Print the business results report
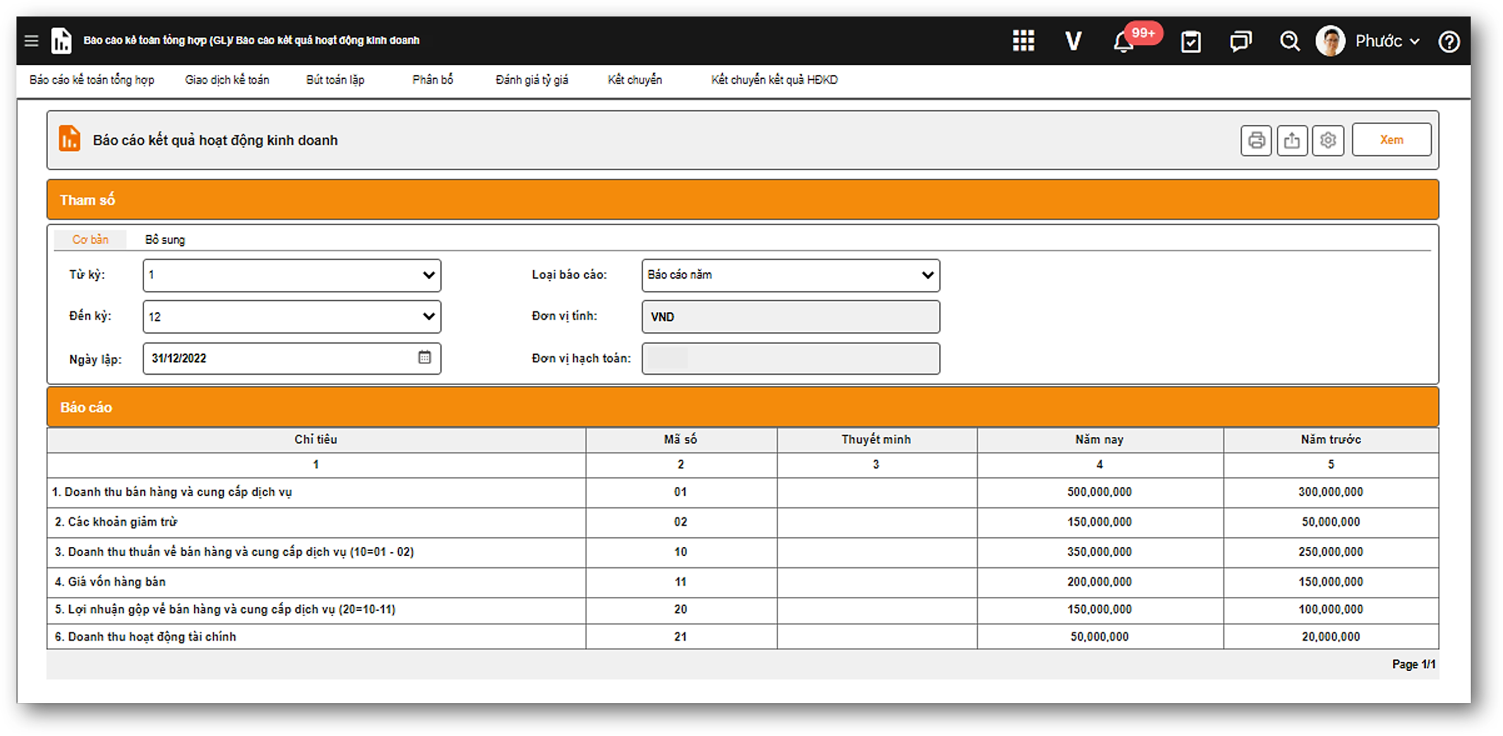 pyautogui.click(x=1256, y=140)
